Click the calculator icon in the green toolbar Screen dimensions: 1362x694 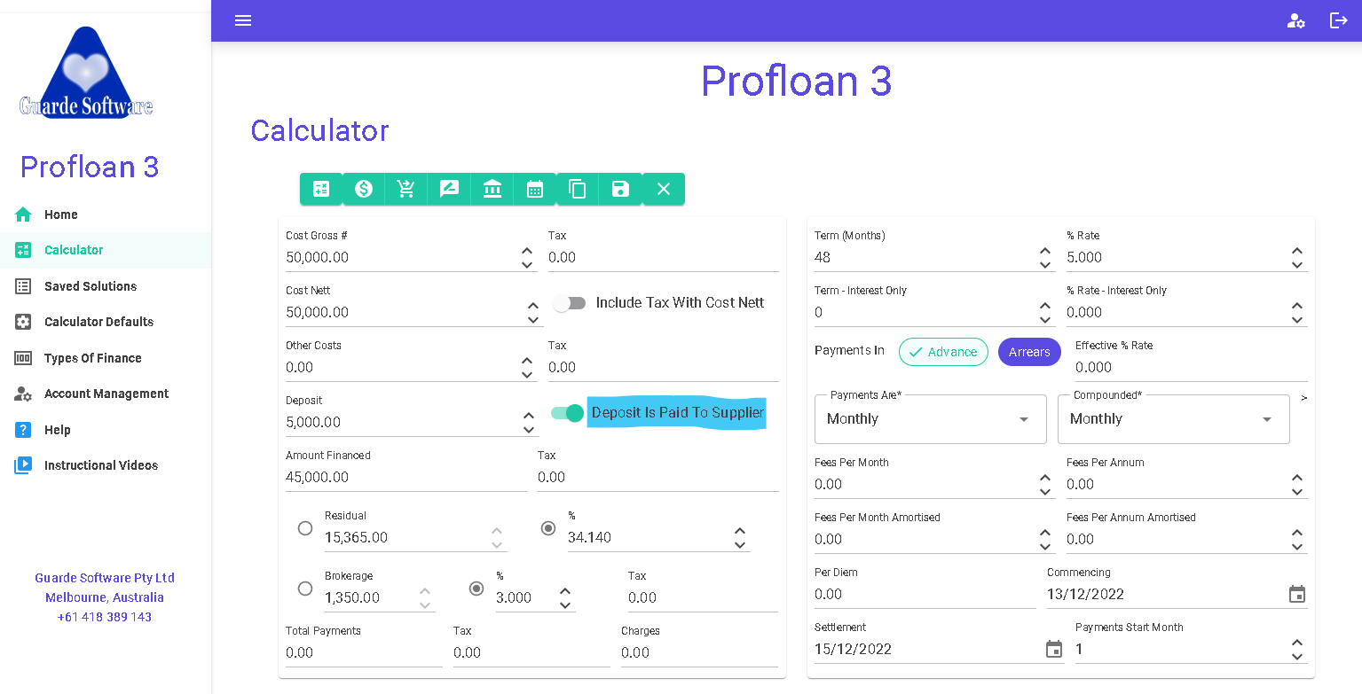321,189
